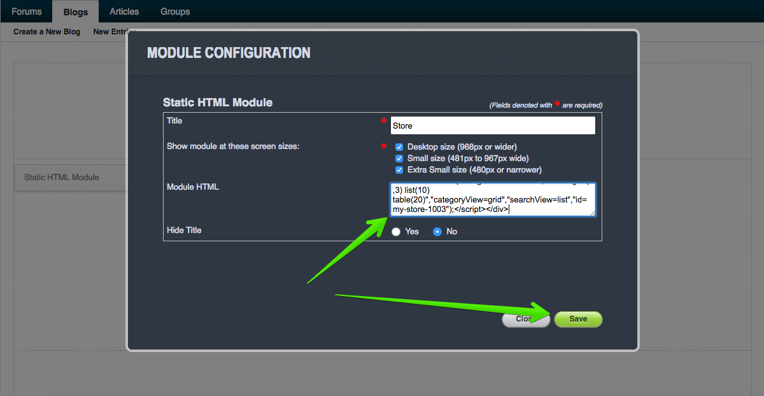Select Yes for Hide Title
This screenshot has width=764, height=396.
click(396, 232)
